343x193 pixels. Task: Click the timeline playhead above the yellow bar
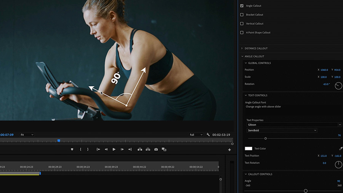(40, 173)
